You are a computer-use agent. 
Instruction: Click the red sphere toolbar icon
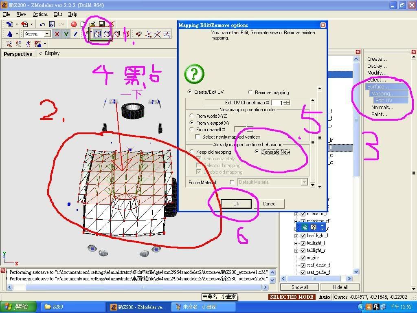[74, 24]
